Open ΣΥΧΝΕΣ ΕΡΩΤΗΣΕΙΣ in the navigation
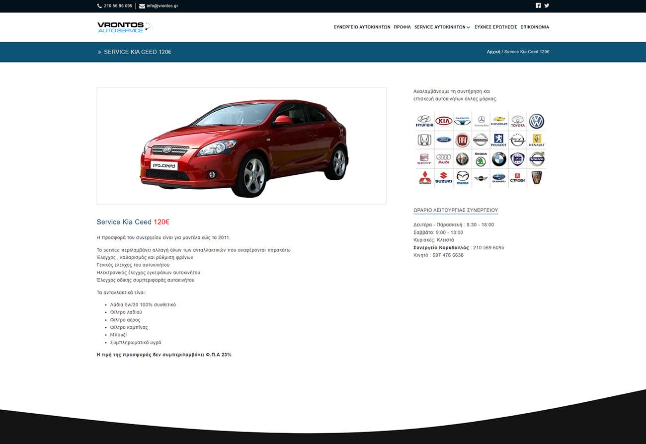Viewport: 646px width, 444px height. point(495,27)
